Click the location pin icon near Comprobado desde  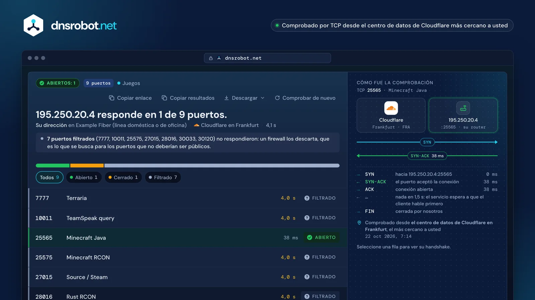359,223
